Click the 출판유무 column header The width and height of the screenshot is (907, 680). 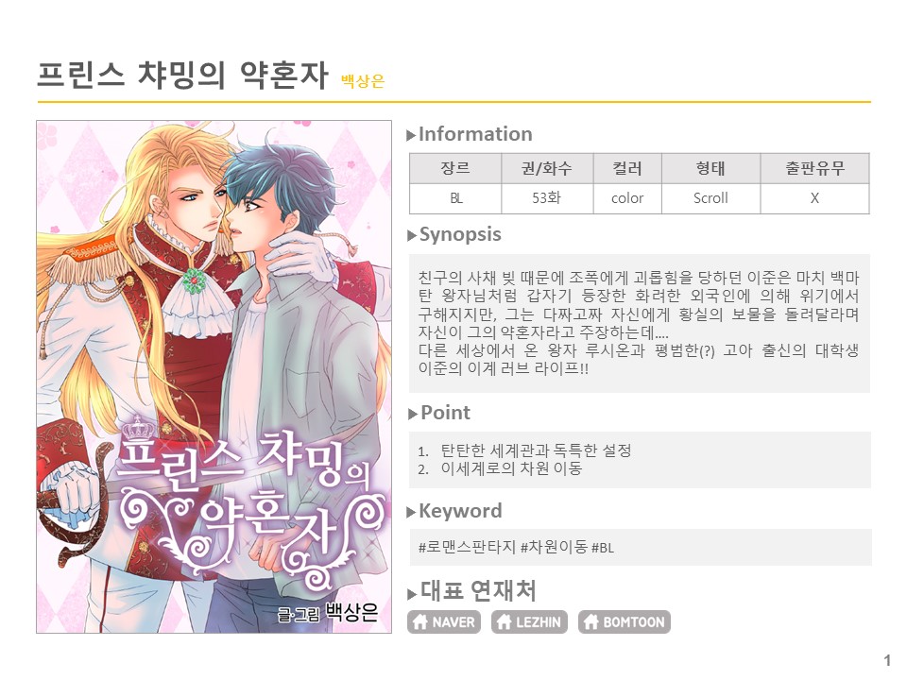click(814, 168)
